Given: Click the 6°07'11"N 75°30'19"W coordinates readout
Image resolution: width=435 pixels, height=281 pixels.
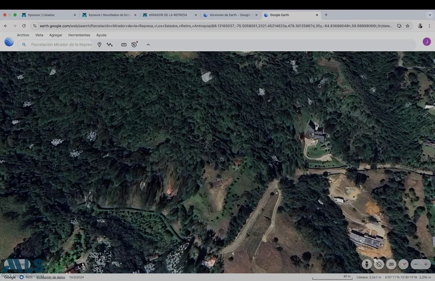Looking at the screenshot, I should point(401,277).
